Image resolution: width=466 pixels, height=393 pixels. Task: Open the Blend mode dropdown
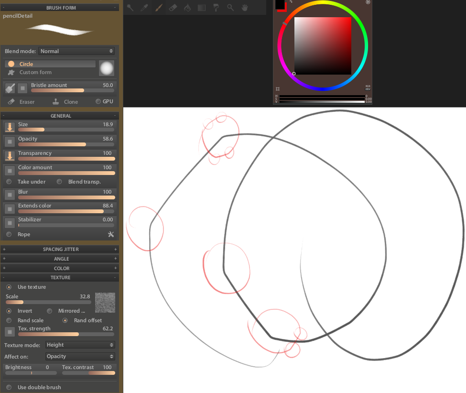pyautogui.click(x=76, y=51)
